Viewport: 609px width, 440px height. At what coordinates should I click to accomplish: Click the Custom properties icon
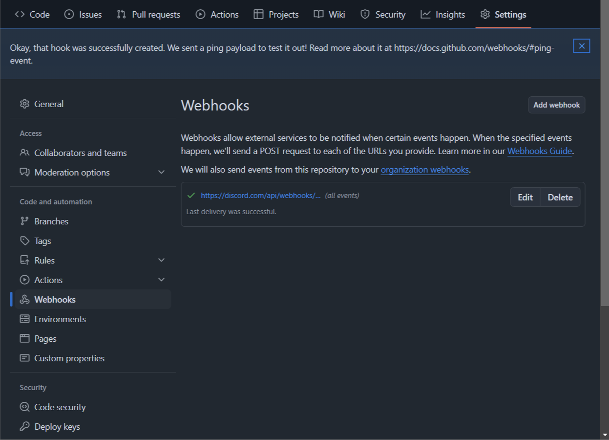[x=24, y=358]
